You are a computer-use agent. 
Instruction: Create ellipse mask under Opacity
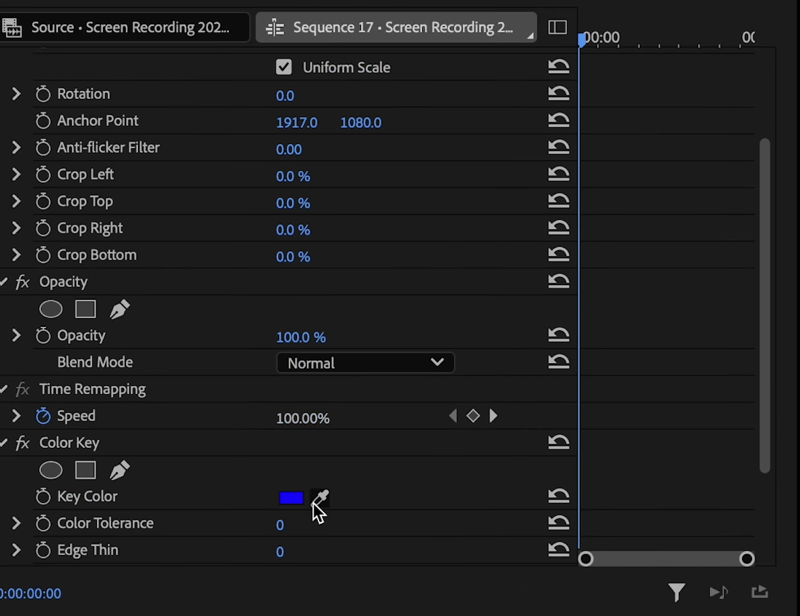tap(51, 309)
